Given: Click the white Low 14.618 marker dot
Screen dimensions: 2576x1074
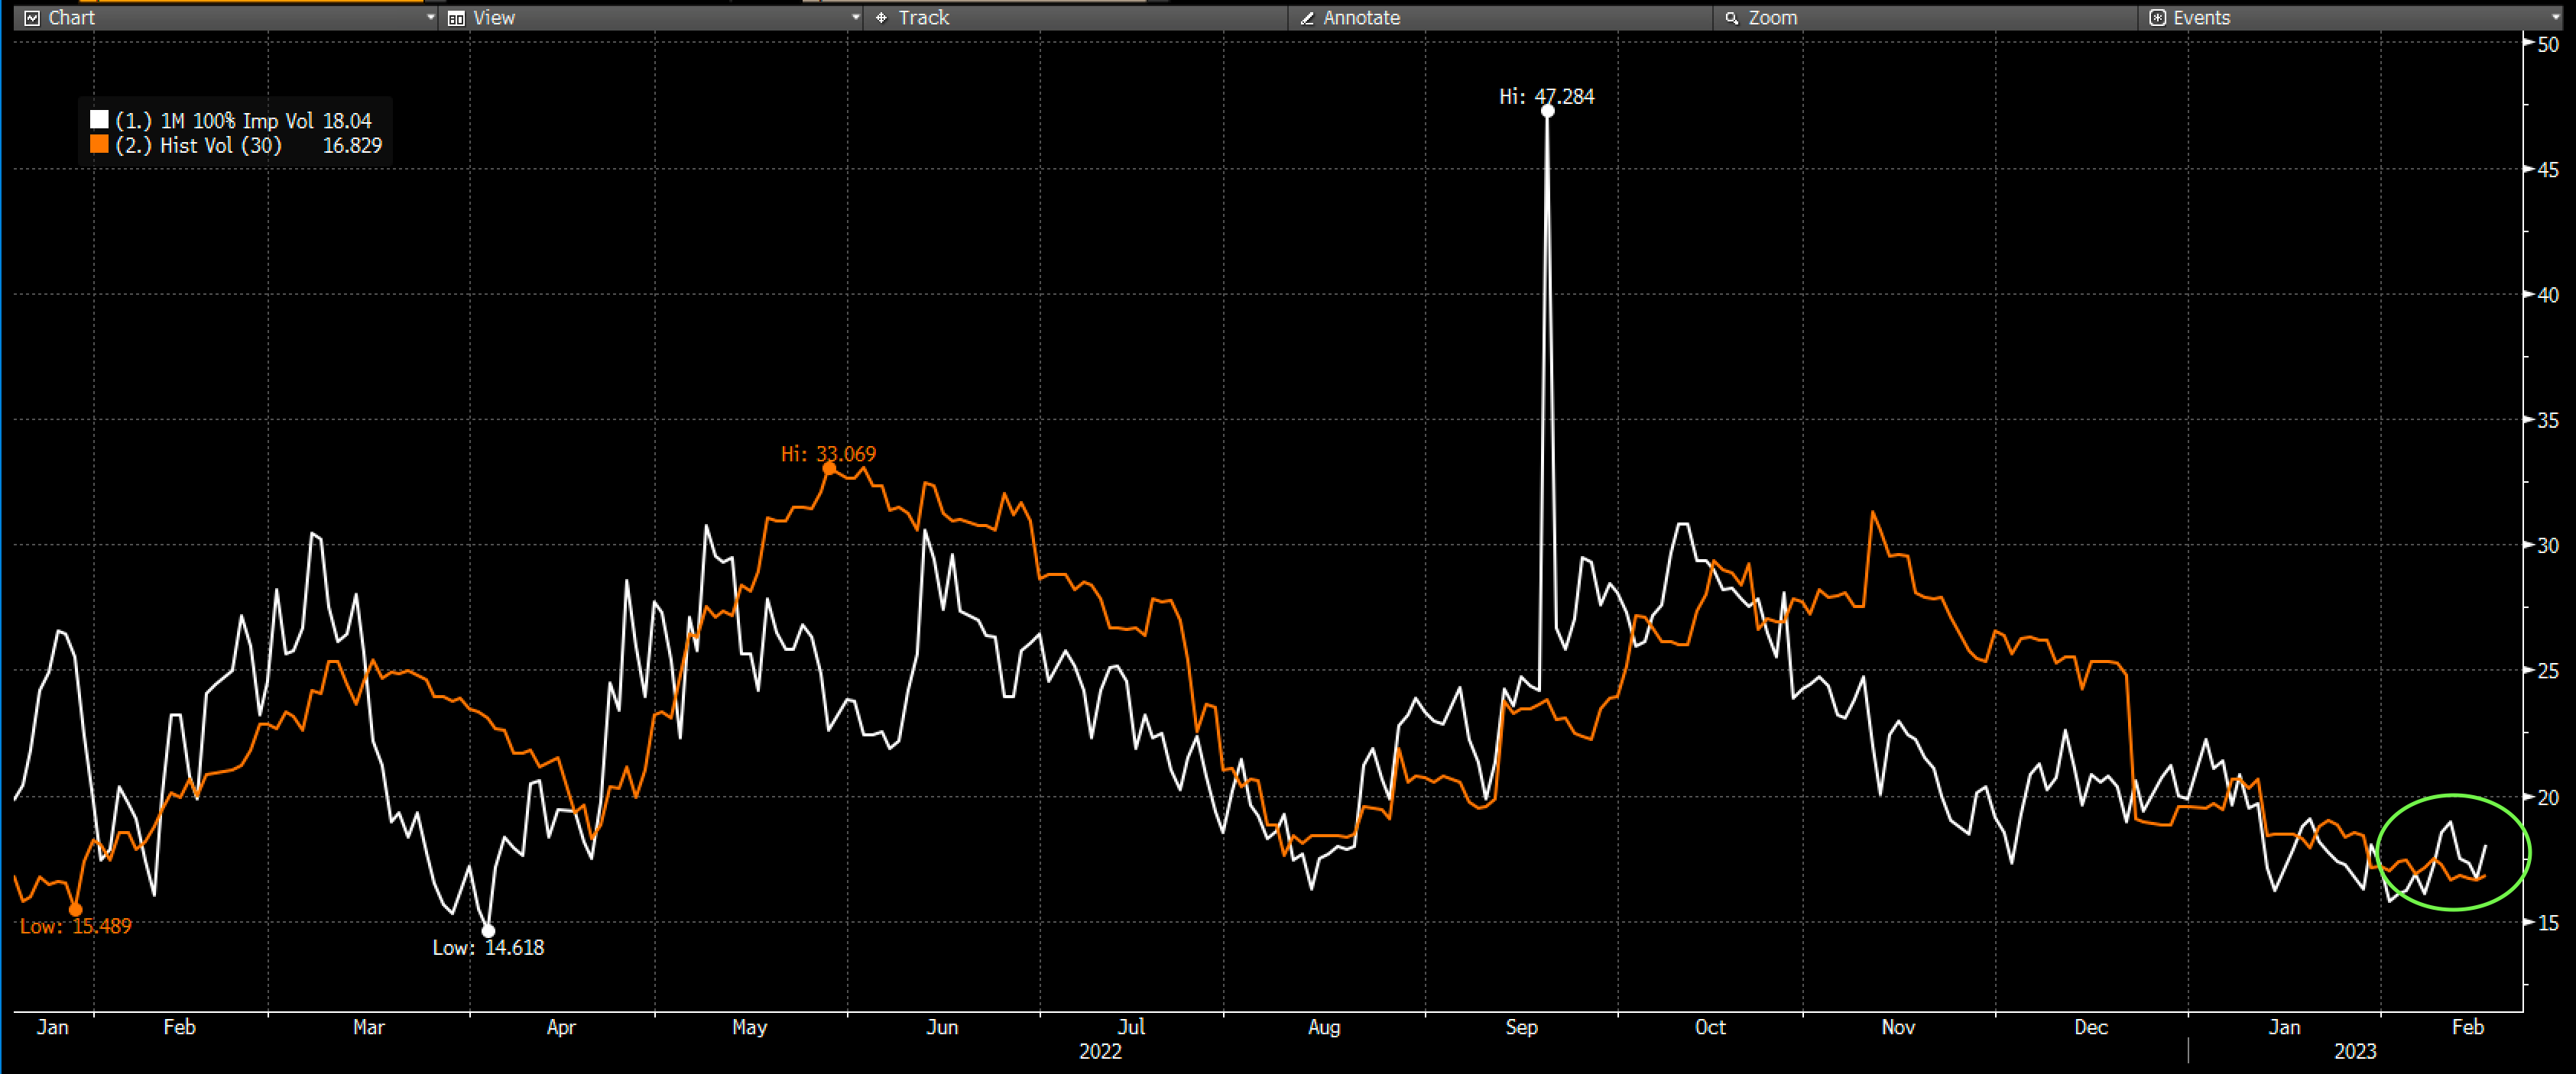Looking at the screenshot, I should [x=488, y=931].
